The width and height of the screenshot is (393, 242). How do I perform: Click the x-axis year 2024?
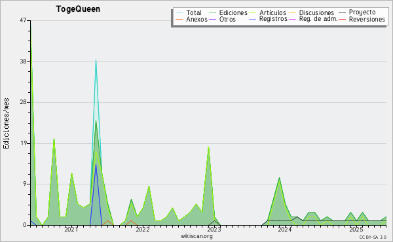285,230
